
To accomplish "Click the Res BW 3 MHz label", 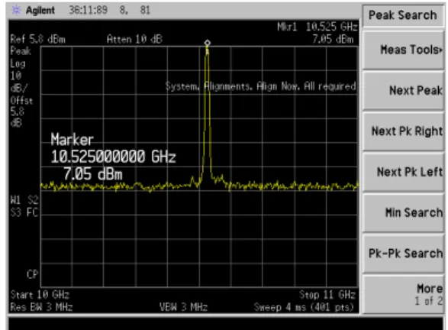I will (41, 307).
